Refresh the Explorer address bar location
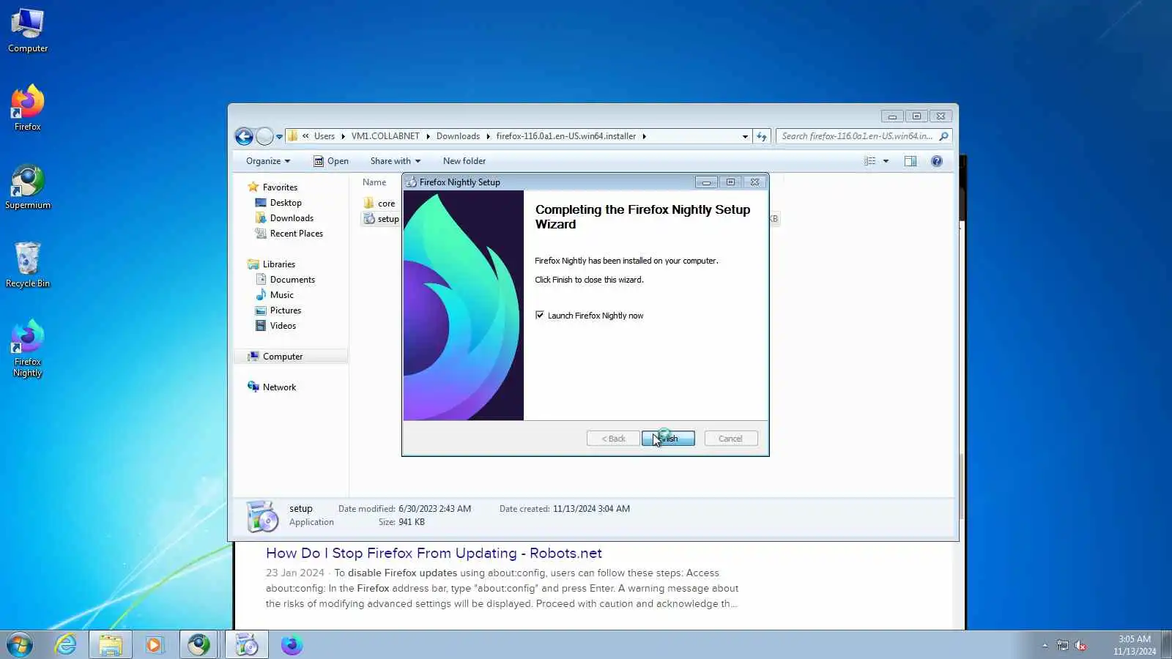Viewport: 1172px width, 659px height. tap(762, 136)
